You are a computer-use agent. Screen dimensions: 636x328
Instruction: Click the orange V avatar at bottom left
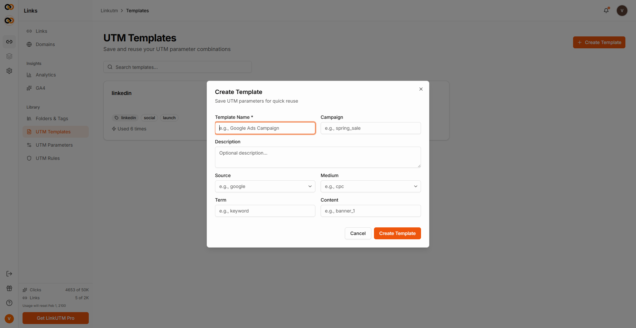tap(9, 319)
